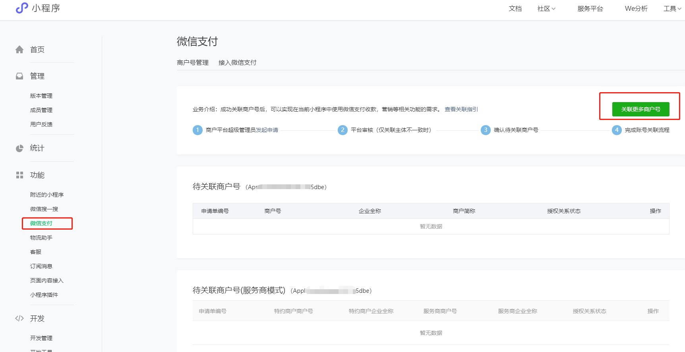This screenshot has height=352, width=685.
Task: Click the 关联更多商户号 green button
Action: click(640, 109)
